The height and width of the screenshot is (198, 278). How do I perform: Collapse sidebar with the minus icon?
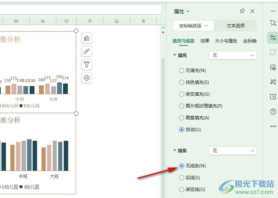[x=273, y=11]
